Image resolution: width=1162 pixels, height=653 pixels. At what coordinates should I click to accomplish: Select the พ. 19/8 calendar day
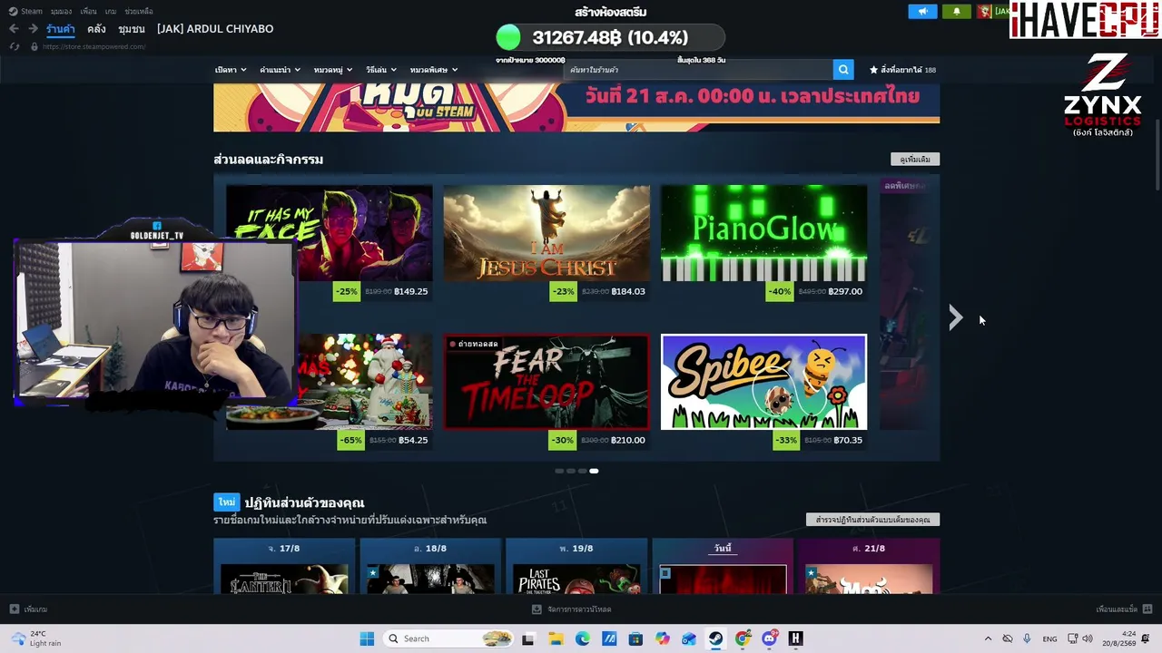tap(576, 548)
